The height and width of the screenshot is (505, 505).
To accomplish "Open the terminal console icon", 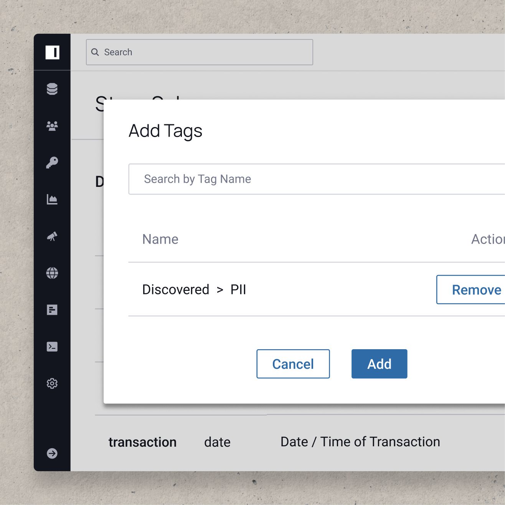I will 52,347.
